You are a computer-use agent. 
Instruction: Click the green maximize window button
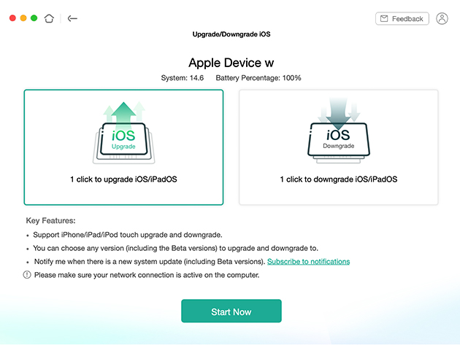pos(34,18)
